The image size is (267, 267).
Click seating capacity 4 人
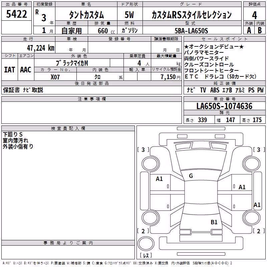click(144, 63)
